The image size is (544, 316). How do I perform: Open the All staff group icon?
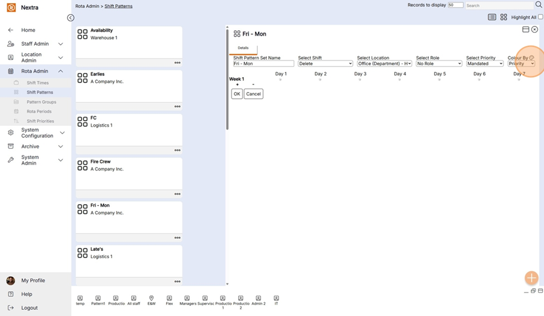coord(134,298)
